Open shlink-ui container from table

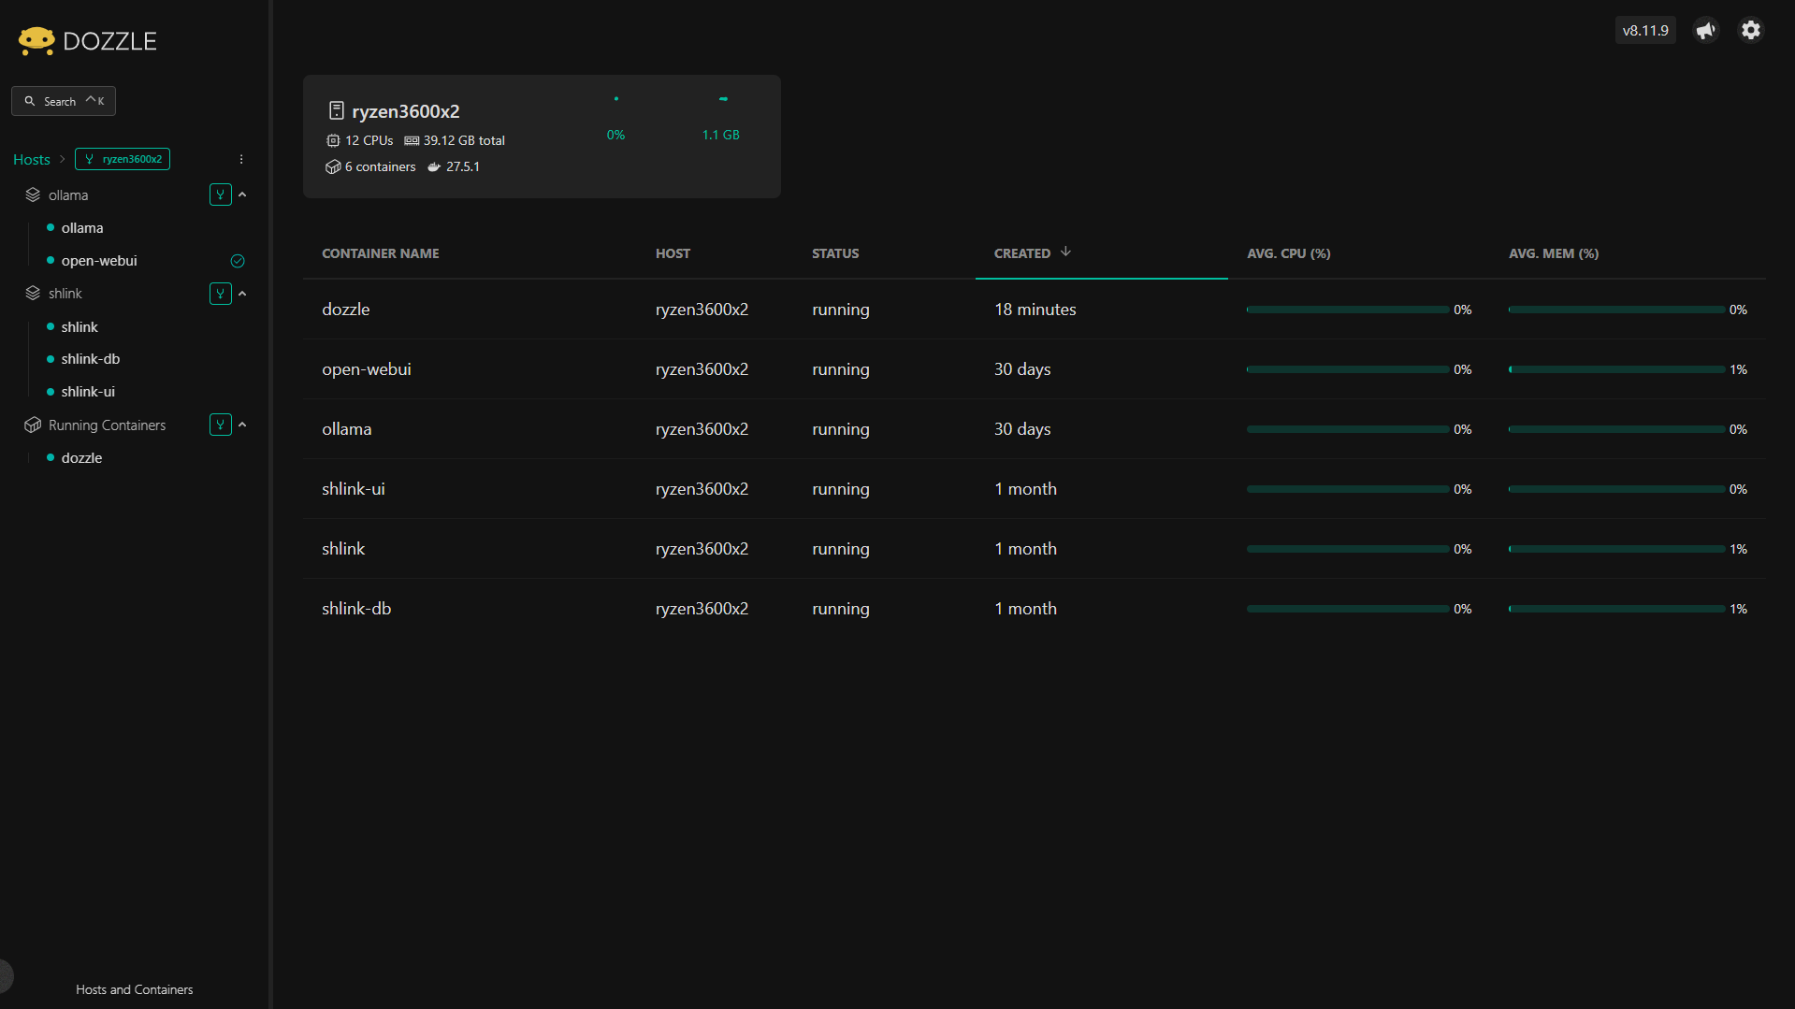tap(354, 489)
